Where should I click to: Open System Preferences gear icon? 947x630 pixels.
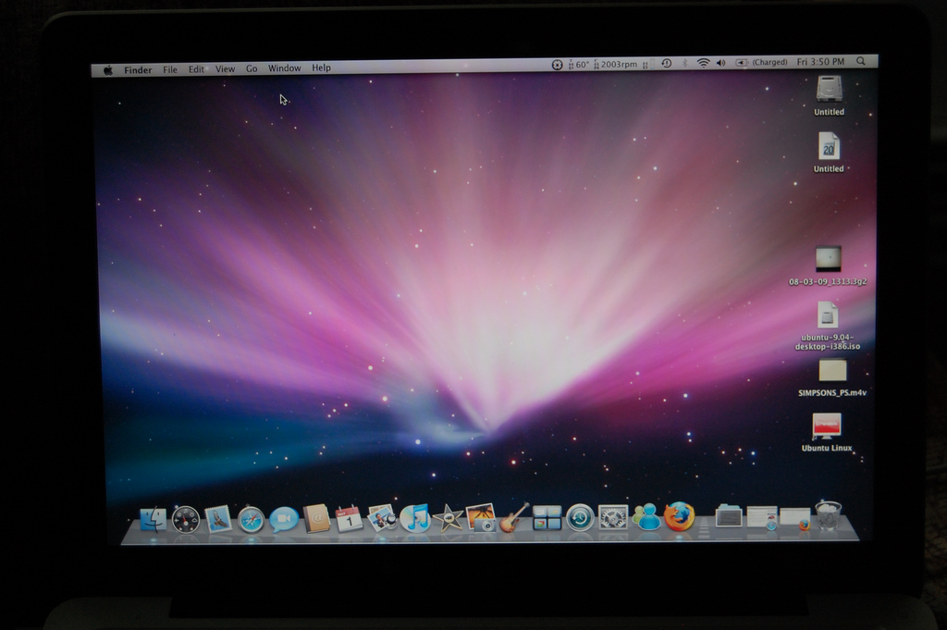[613, 518]
